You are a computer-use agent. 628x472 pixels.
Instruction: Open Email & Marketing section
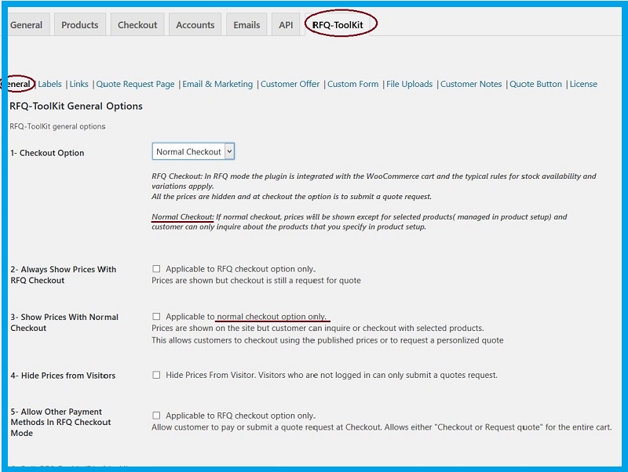click(217, 84)
